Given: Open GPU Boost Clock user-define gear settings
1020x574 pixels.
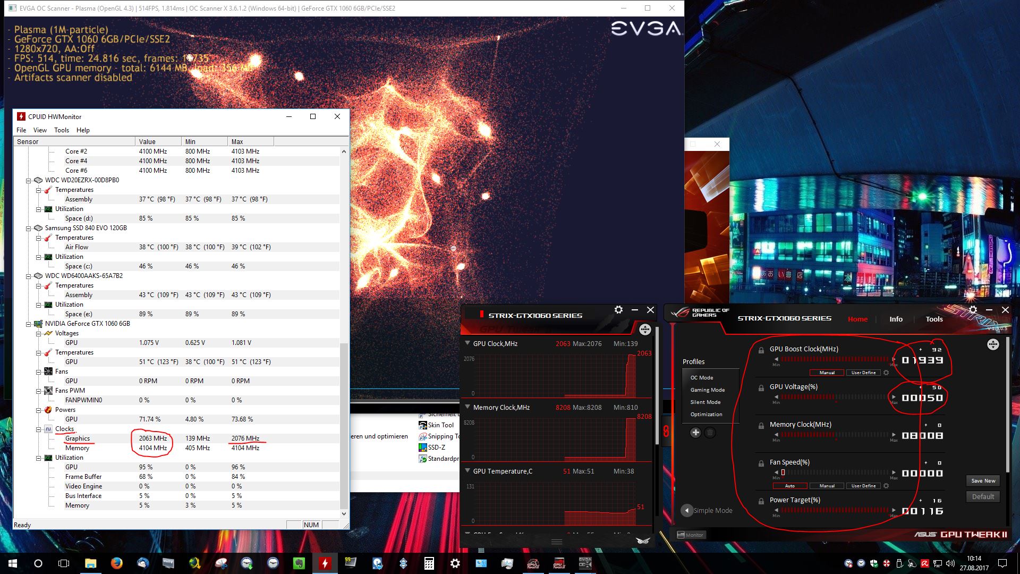Looking at the screenshot, I should [886, 373].
